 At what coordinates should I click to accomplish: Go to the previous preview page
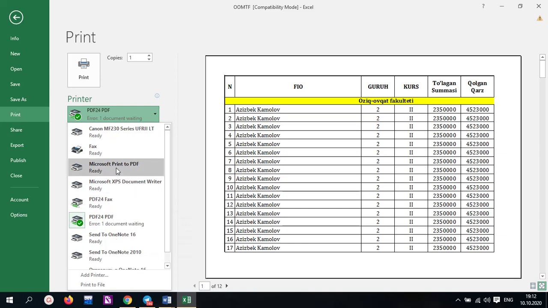194,286
